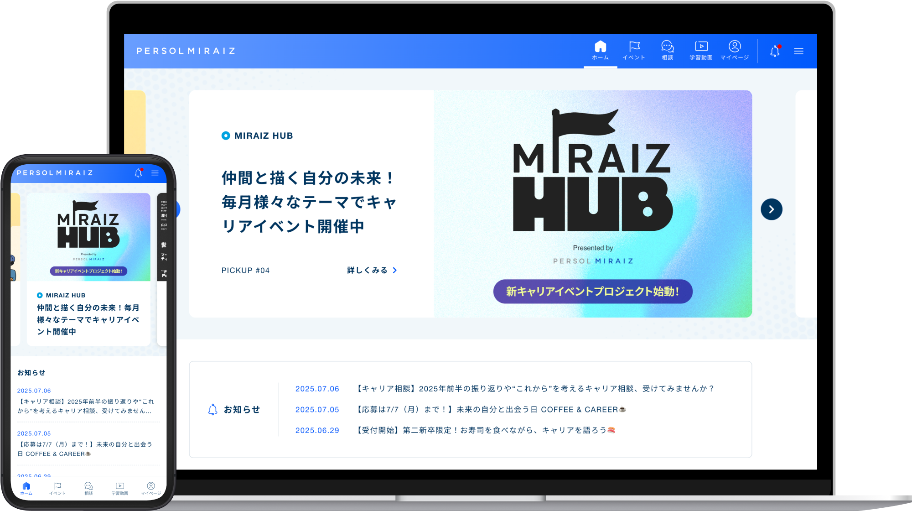Advance the carousel with the right arrow button
The width and height of the screenshot is (912, 511).
click(772, 209)
